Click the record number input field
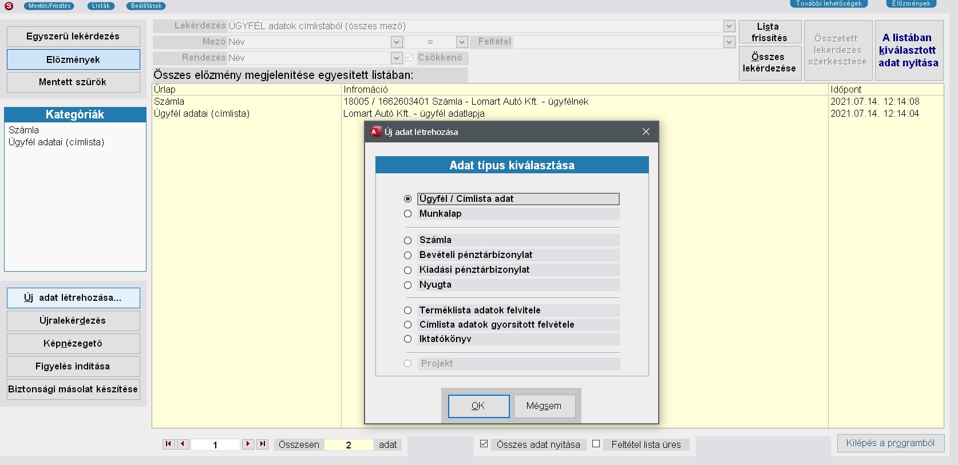 pos(215,445)
